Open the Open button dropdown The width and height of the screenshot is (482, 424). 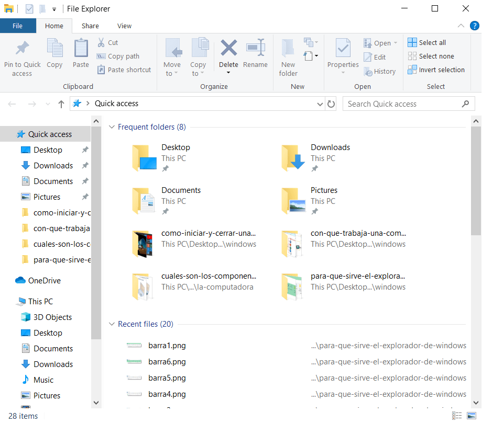pos(396,43)
